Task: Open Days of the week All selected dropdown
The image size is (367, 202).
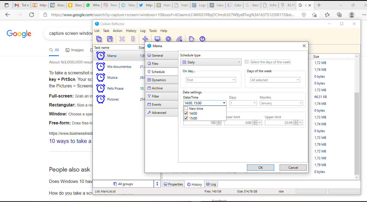Action: 275,80
